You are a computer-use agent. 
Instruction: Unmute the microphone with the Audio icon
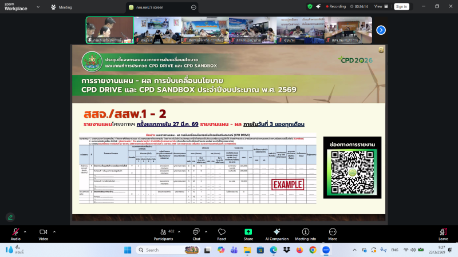[15, 232]
